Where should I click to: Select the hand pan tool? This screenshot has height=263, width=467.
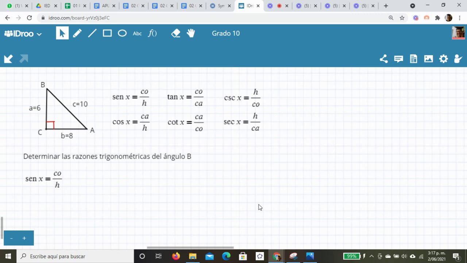coord(191,33)
